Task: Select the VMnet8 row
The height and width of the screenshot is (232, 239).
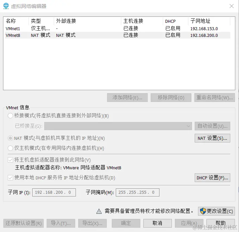Action: [x=117, y=35]
